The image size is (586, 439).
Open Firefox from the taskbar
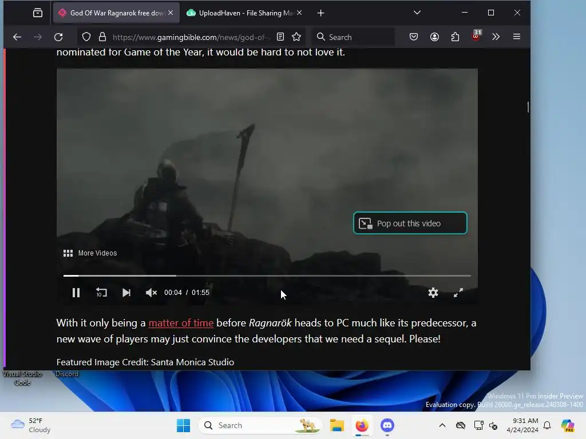[362, 425]
